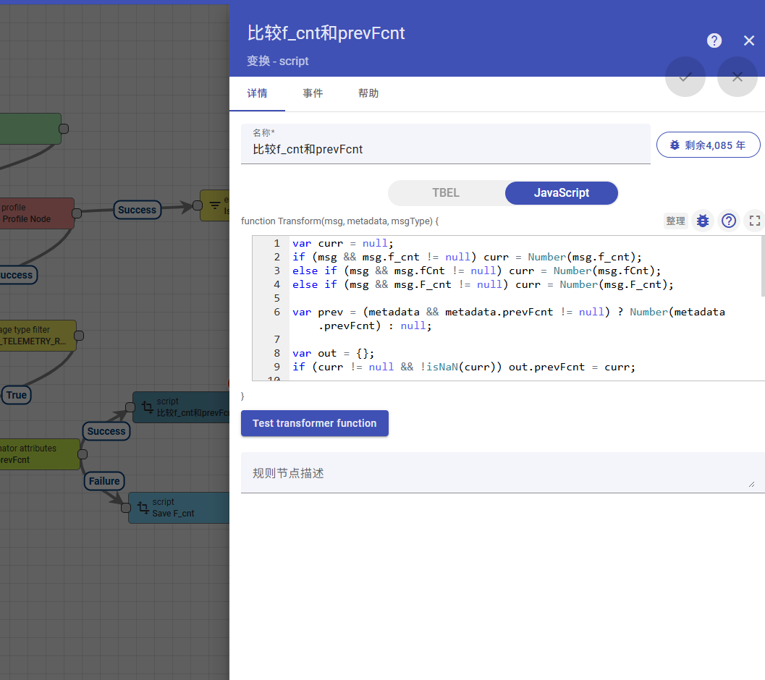Image resolution: width=765 pixels, height=680 pixels.
Task: Click the 名称 name input field
Action: pyautogui.click(x=445, y=150)
